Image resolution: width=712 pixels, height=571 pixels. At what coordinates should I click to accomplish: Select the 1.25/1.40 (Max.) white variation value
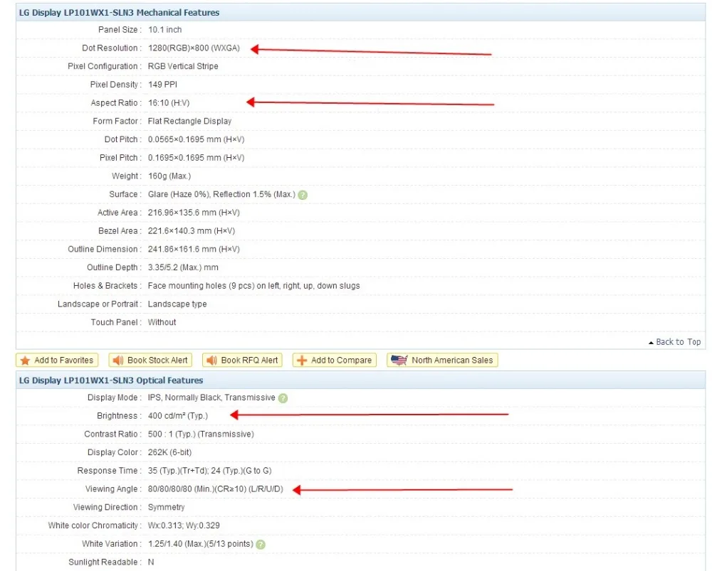(200, 544)
